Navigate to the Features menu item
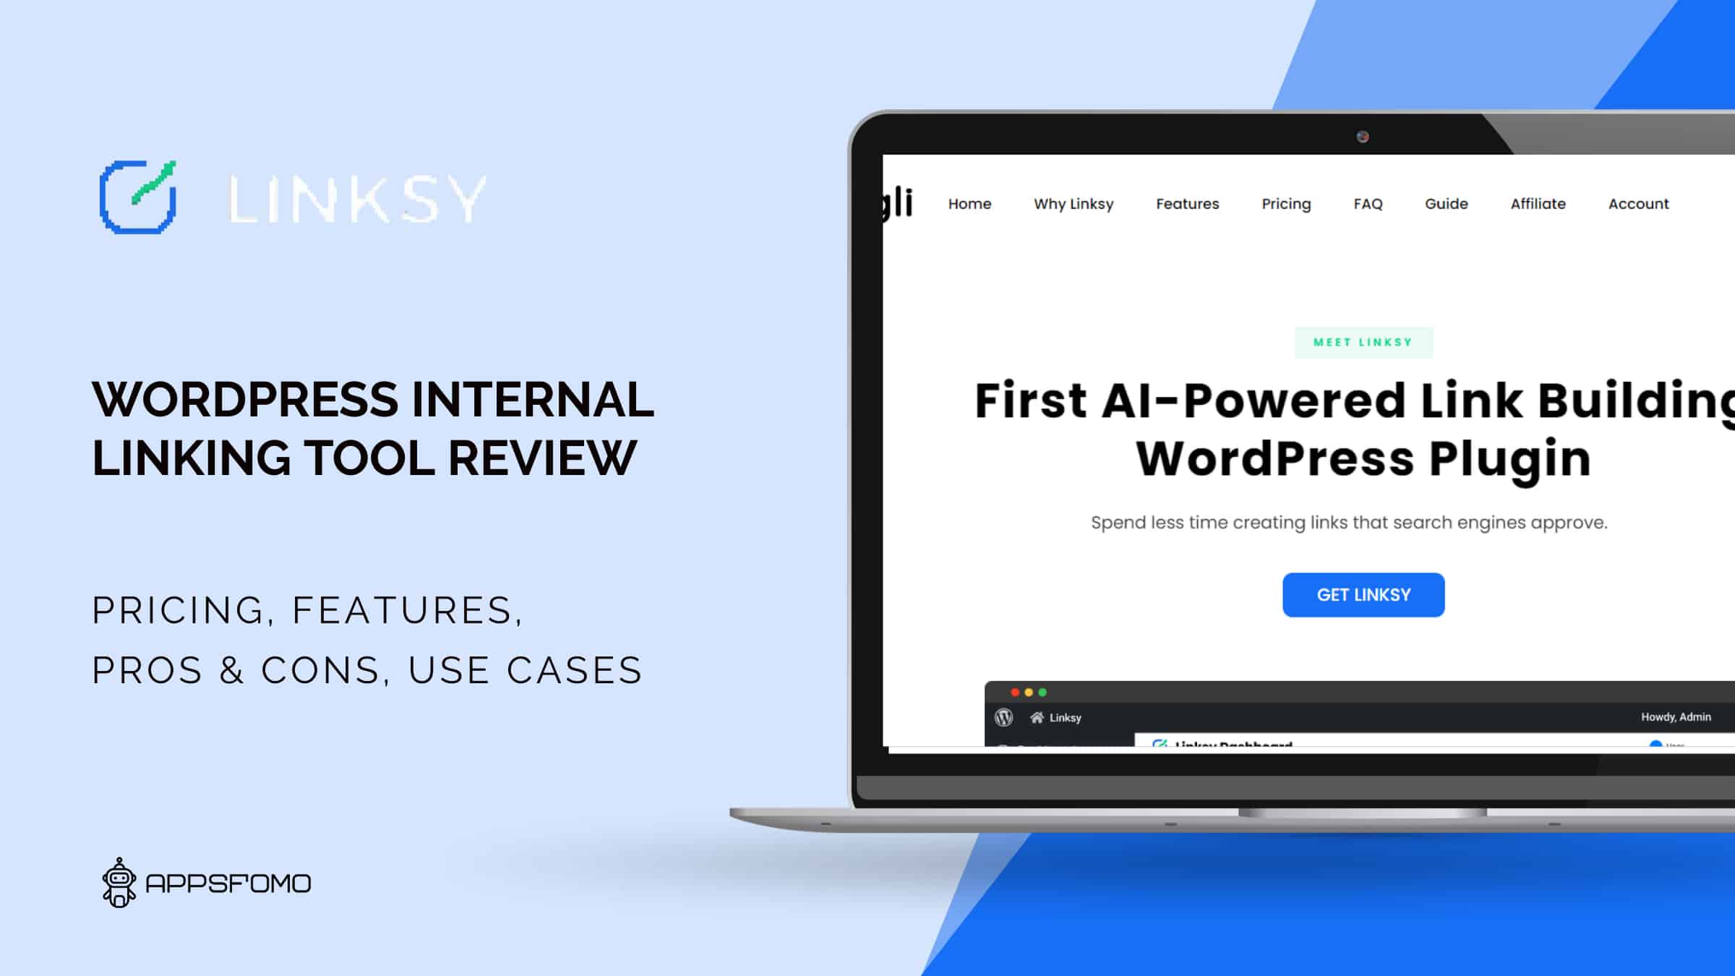 click(x=1187, y=202)
